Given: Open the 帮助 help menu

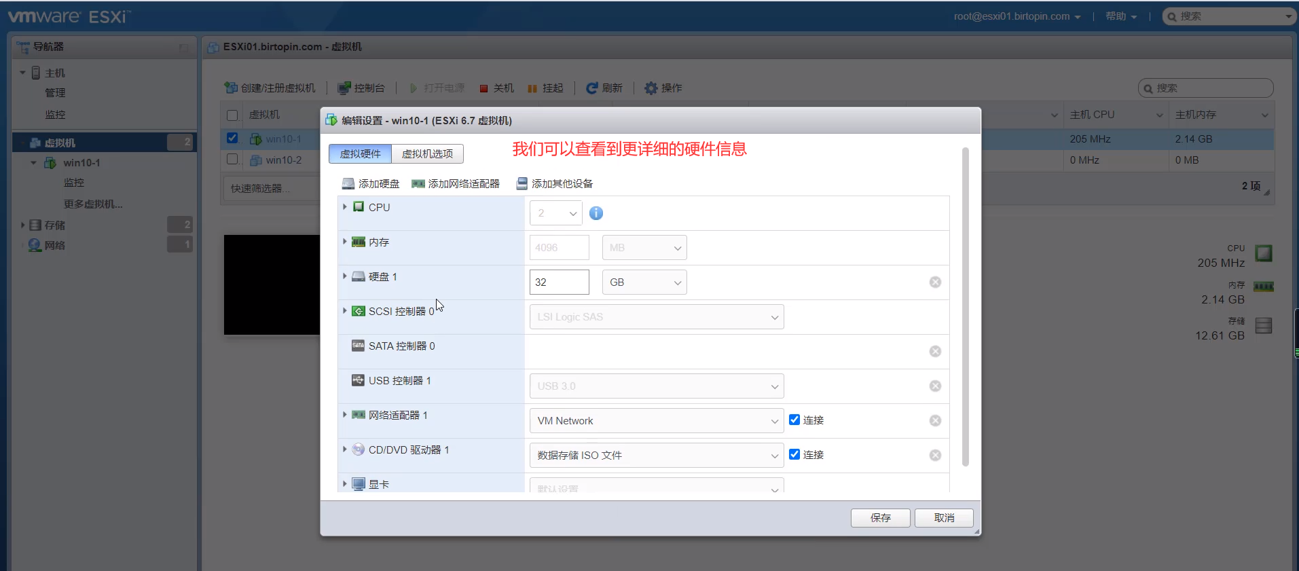Looking at the screenshot, I should pyautogui.click(x=1120, y=16).
